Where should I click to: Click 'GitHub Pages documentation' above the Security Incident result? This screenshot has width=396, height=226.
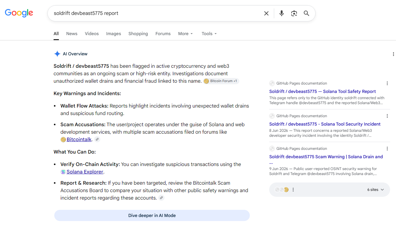click(302, 116)
